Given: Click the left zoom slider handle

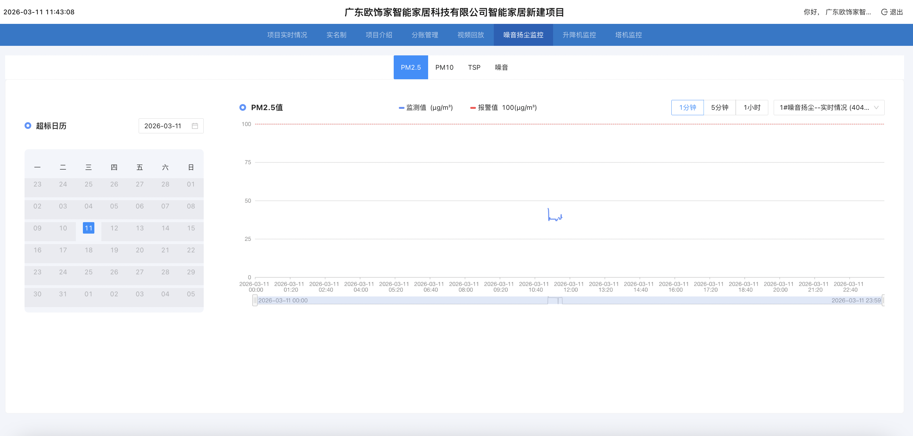Looking at the screenshot, I should coord(254,300).
